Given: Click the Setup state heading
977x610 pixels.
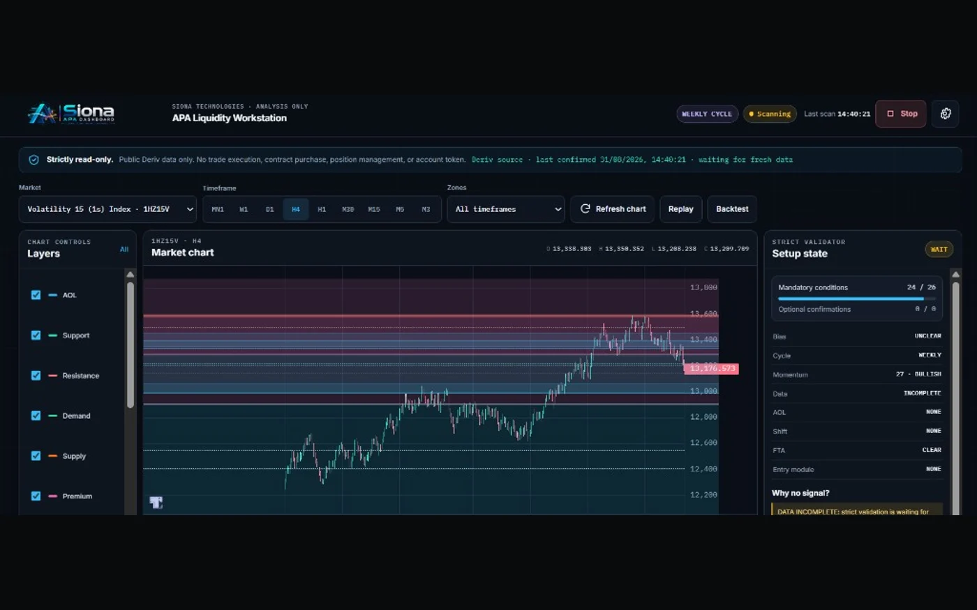Looking at the screenshot, I should click(x=800, y=254).
